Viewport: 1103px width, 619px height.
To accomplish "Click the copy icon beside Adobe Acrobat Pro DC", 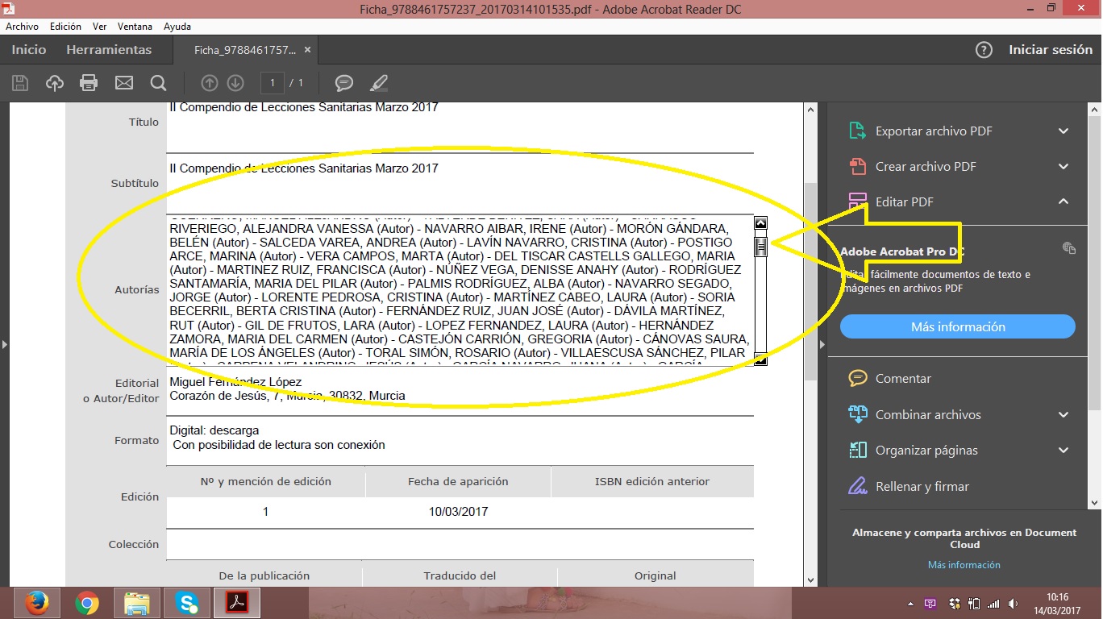I will [x=1069, y=248].
